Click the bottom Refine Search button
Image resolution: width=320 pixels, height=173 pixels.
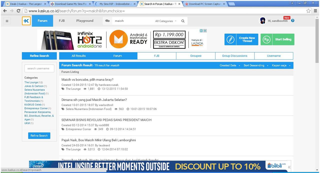tap(39, 136)
